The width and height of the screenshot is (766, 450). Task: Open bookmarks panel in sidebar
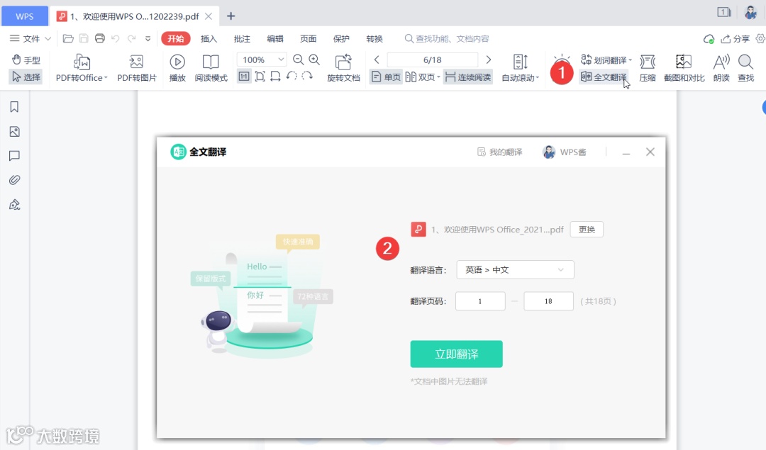pos(14,107)
